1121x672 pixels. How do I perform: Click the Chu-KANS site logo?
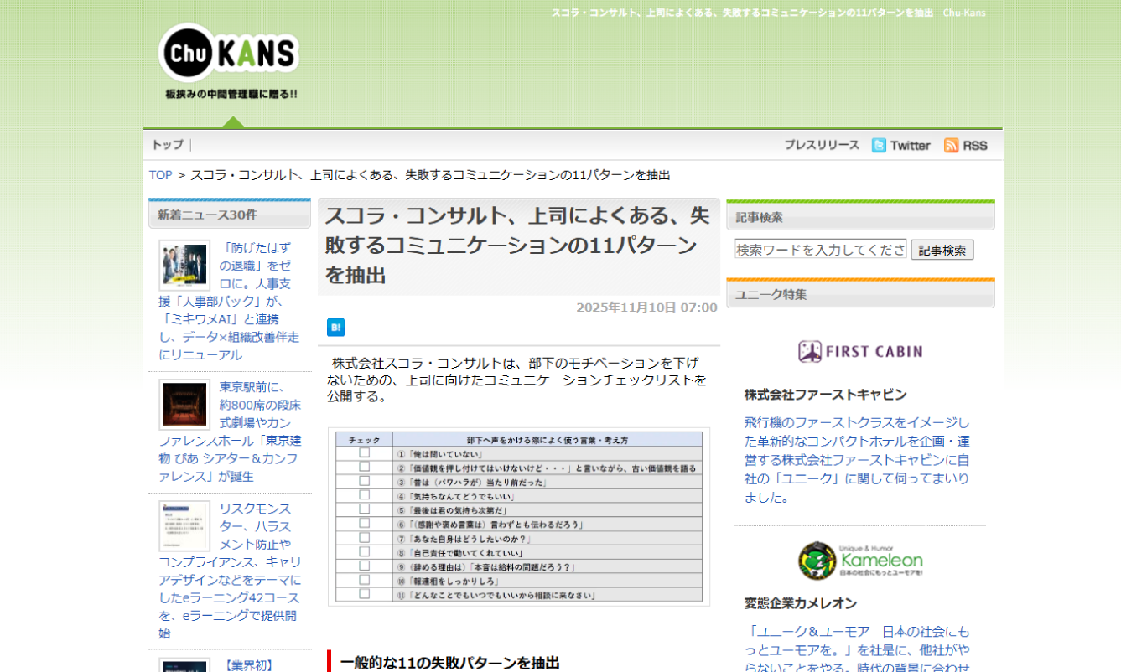point(229,55)
